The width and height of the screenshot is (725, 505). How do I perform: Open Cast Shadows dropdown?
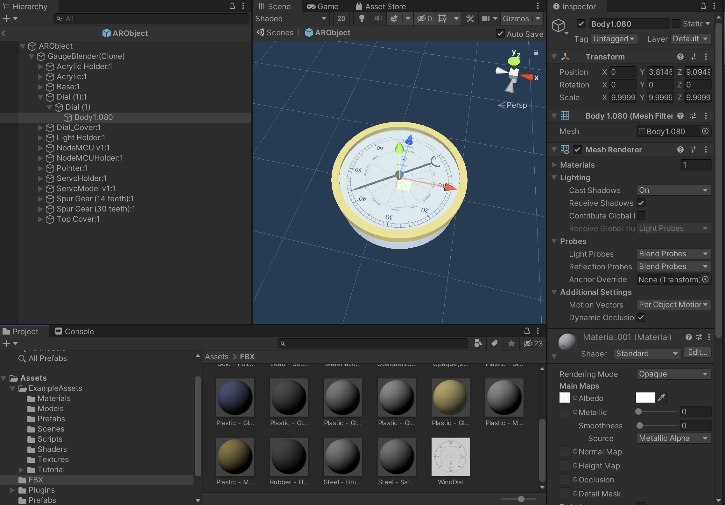(674, 190)
